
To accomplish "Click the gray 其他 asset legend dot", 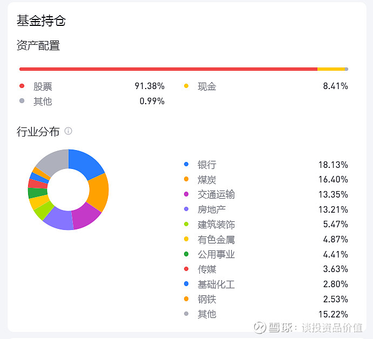I will (x=22, y=101).
